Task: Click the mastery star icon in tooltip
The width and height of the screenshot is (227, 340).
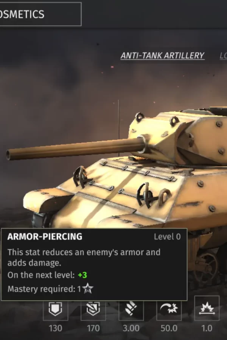Action: click(x=88, y=289)
